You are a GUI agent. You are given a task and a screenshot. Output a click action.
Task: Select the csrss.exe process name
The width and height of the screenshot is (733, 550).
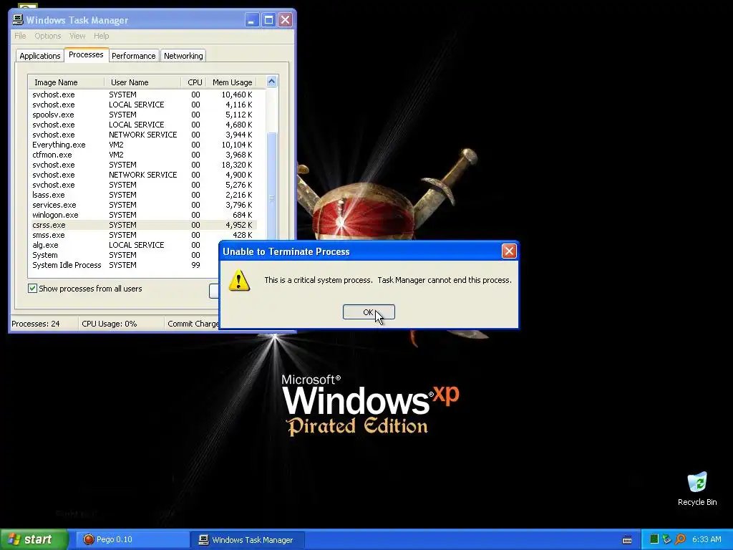click(49, 225)
